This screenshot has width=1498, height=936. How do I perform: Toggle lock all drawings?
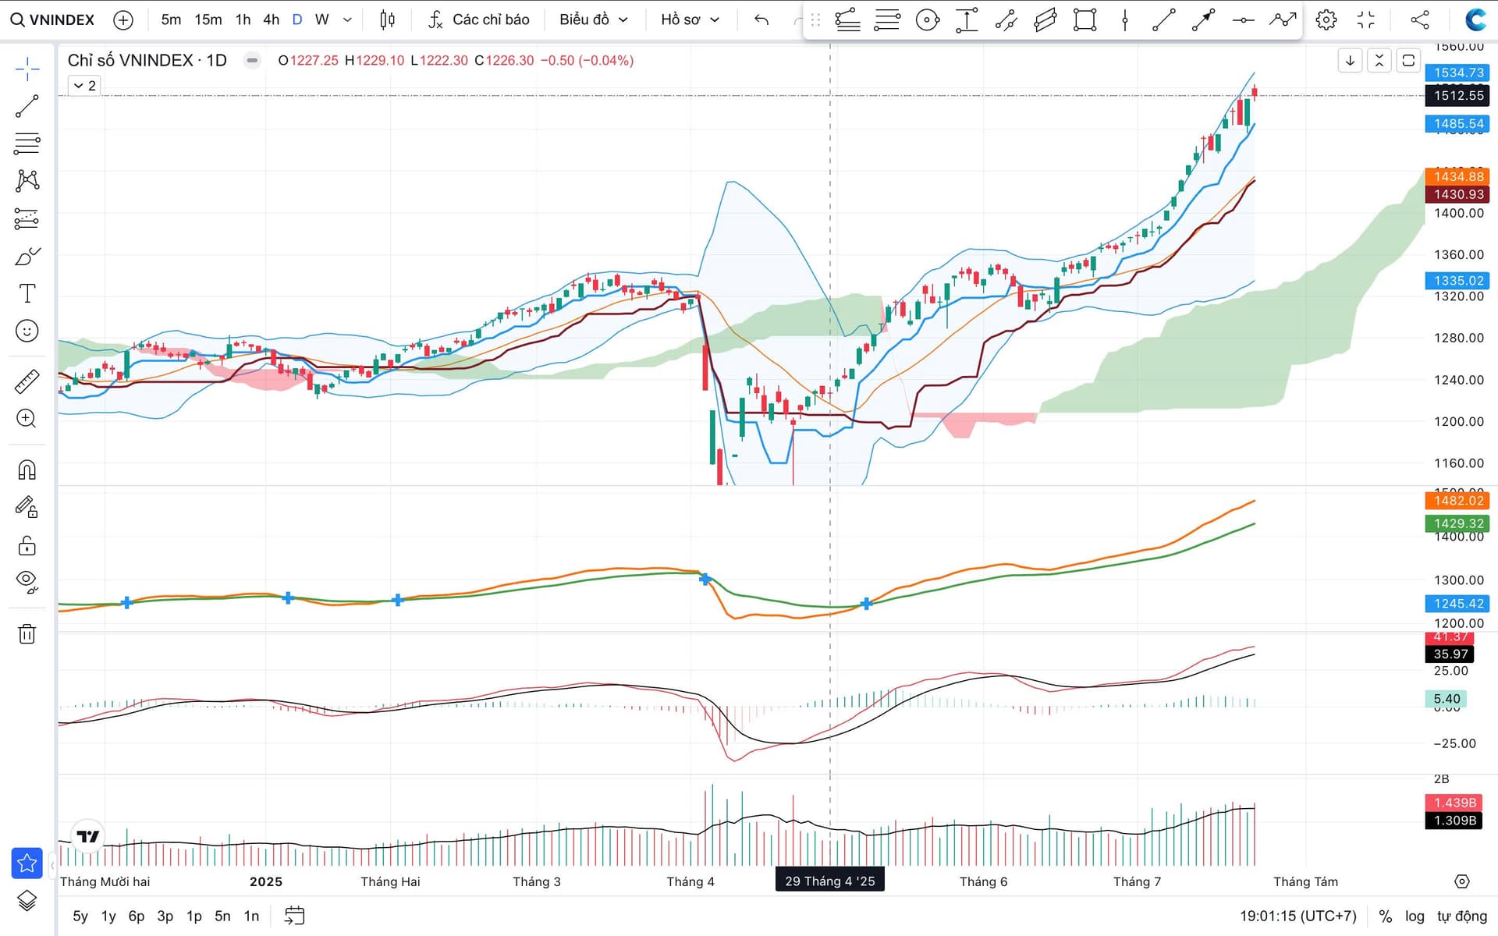[x=27, y=545]
